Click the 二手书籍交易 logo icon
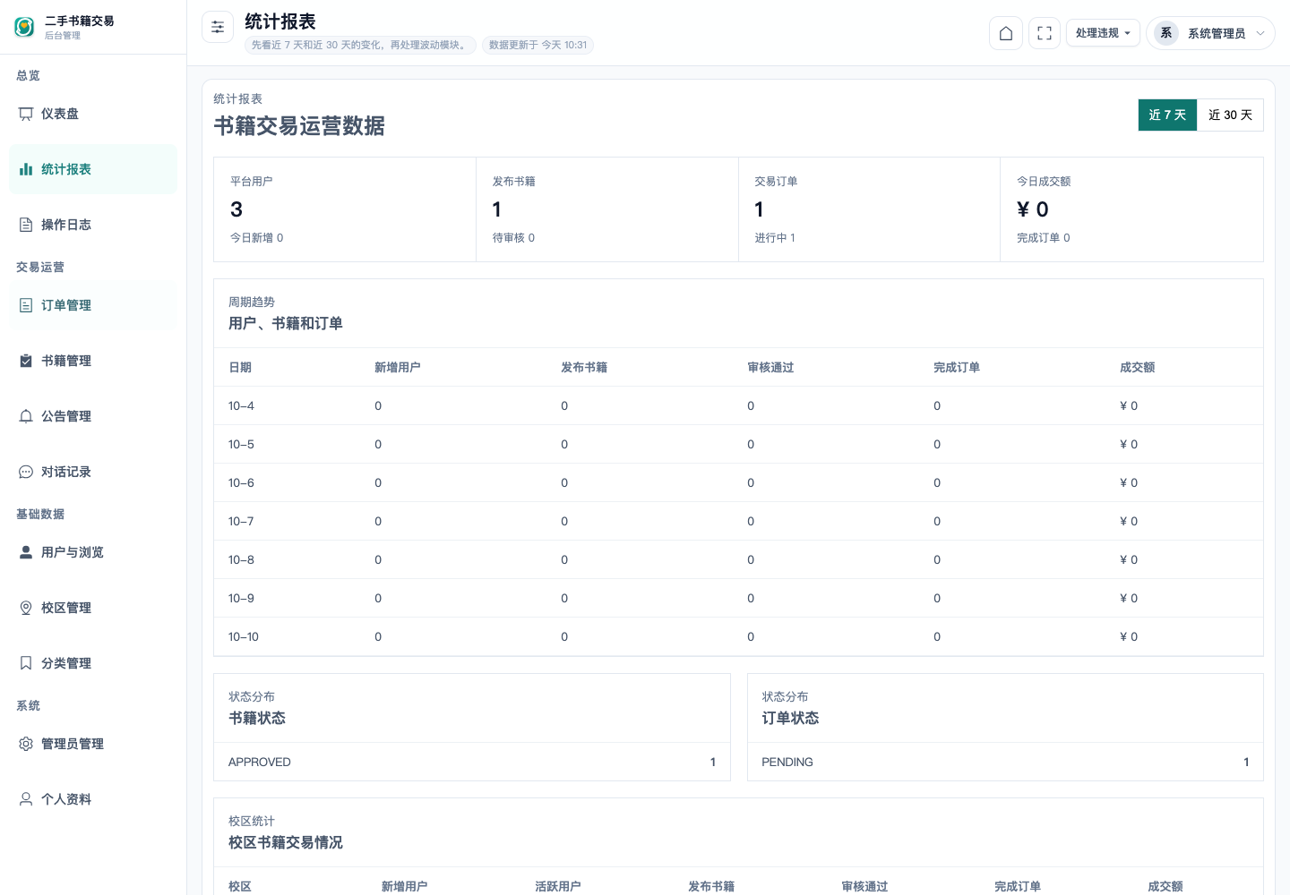 25,27
